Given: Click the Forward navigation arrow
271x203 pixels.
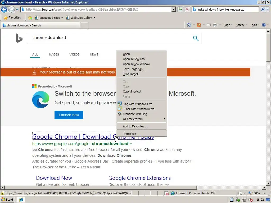Looking at the screenshot, I should coord(12,9).
